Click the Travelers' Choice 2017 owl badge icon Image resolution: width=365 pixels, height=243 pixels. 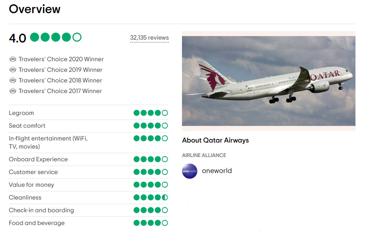click(13, 91)
